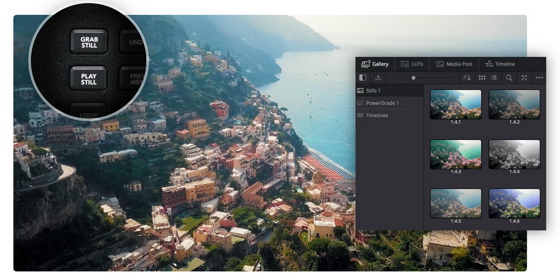Image resolution: width=560 pixels, height=280 pixels.
Task: Click the PowerGrade 1 album icon
Action: (360, 103)
